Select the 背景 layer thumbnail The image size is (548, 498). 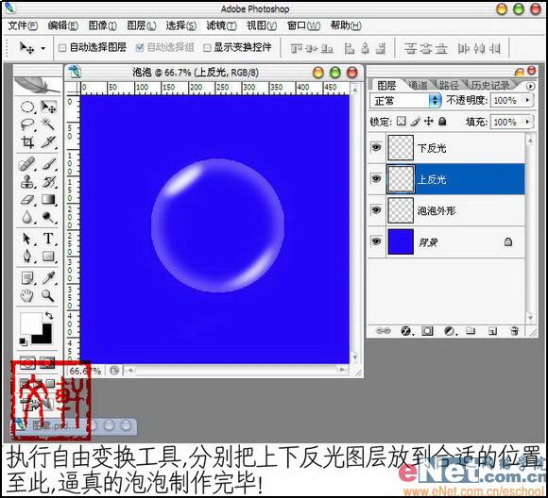tap(401, 241)
